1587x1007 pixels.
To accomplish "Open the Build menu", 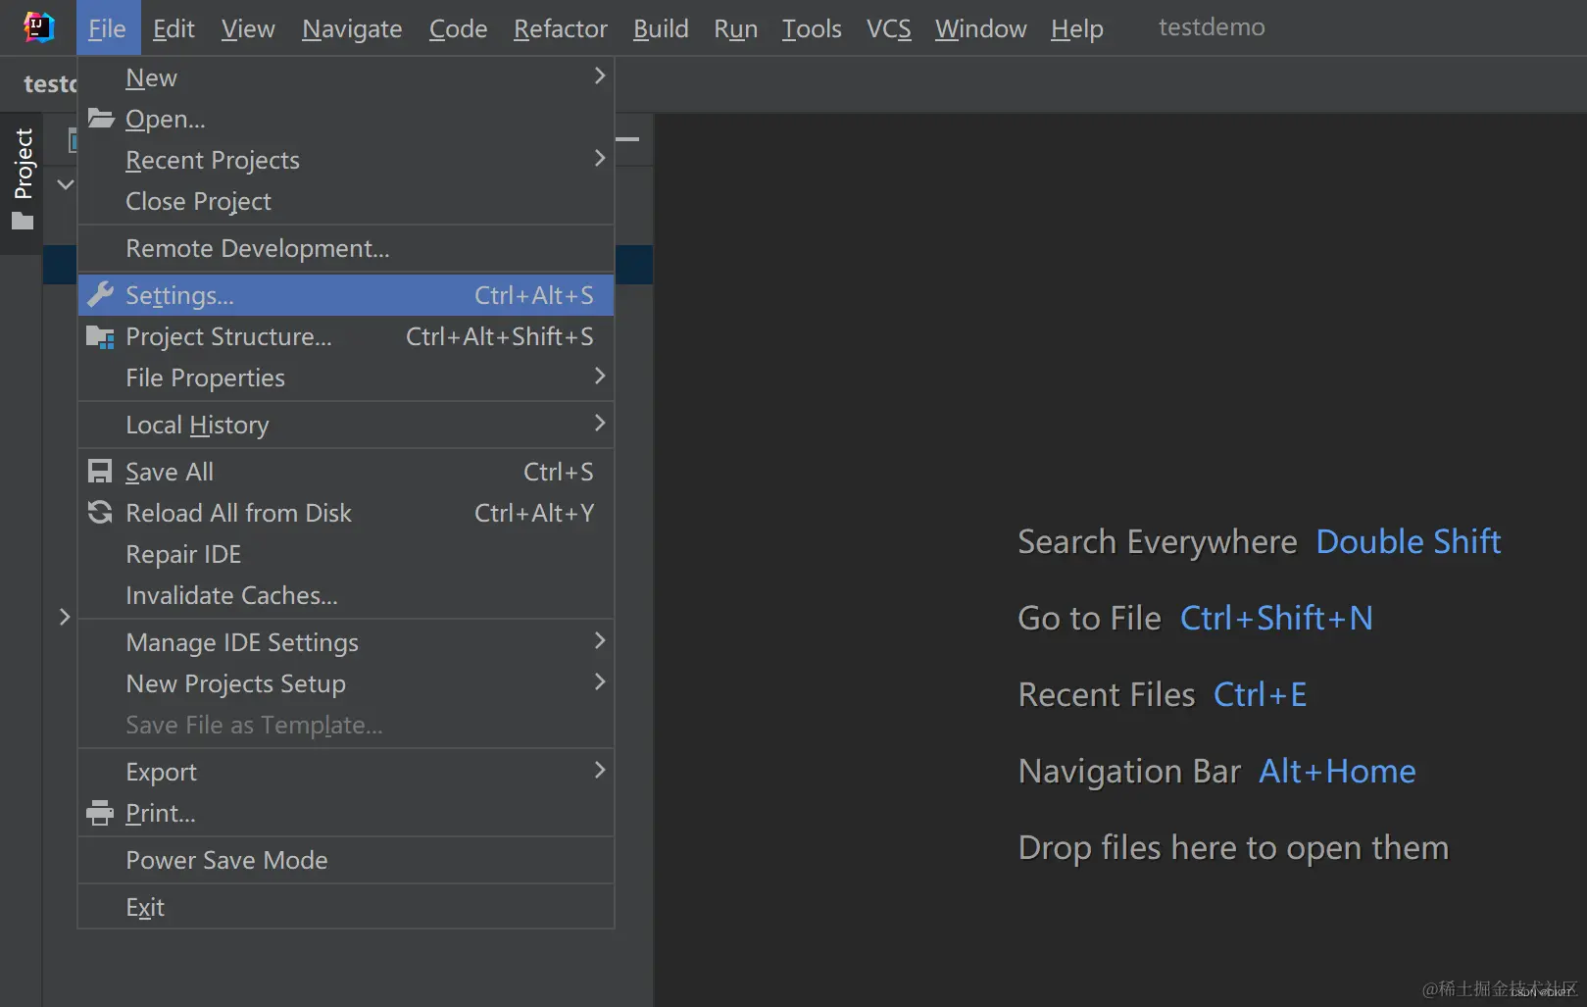I will click(661, 28).
